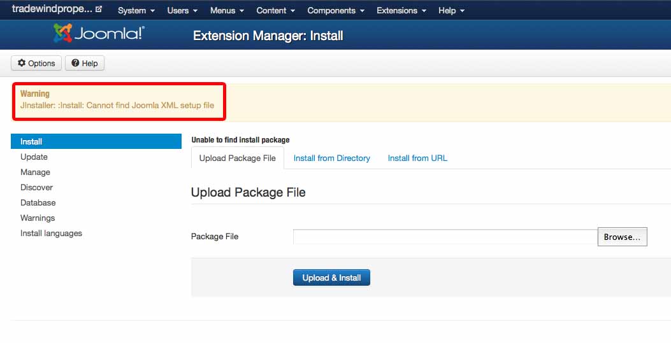Screen dimensions: 671x343
Task: Switch to Install from URL tab
Action: 417,158
